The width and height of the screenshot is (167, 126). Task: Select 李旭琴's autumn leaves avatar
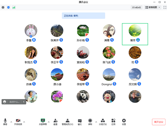point(83,75)
